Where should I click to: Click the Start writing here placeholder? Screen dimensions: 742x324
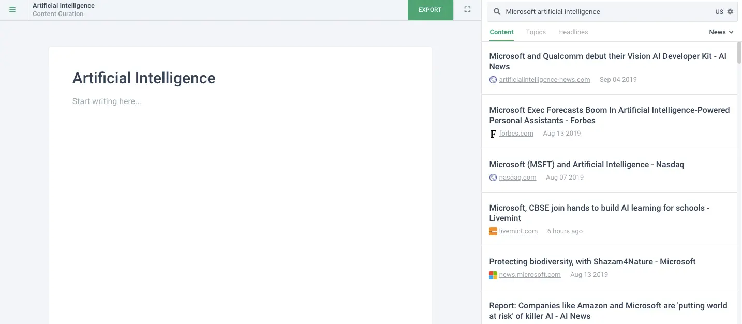point(107,101)
